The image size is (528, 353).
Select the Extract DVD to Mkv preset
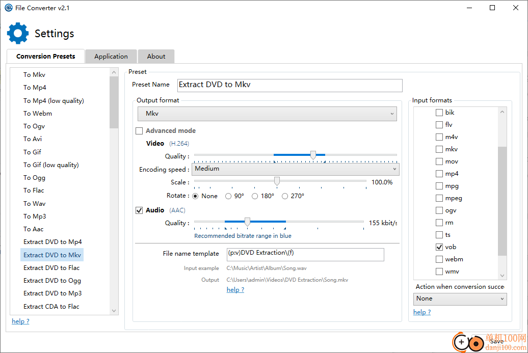click(x=52, y=255)
